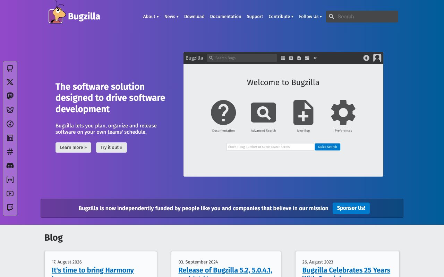
Task: Click the user avatar icon in the preview header
Action: click(377, 58)
